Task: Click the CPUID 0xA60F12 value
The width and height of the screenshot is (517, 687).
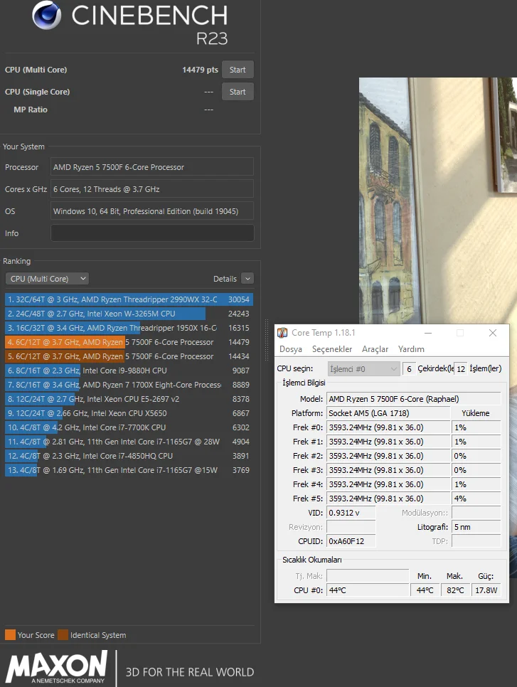Action: click(351, 541)
